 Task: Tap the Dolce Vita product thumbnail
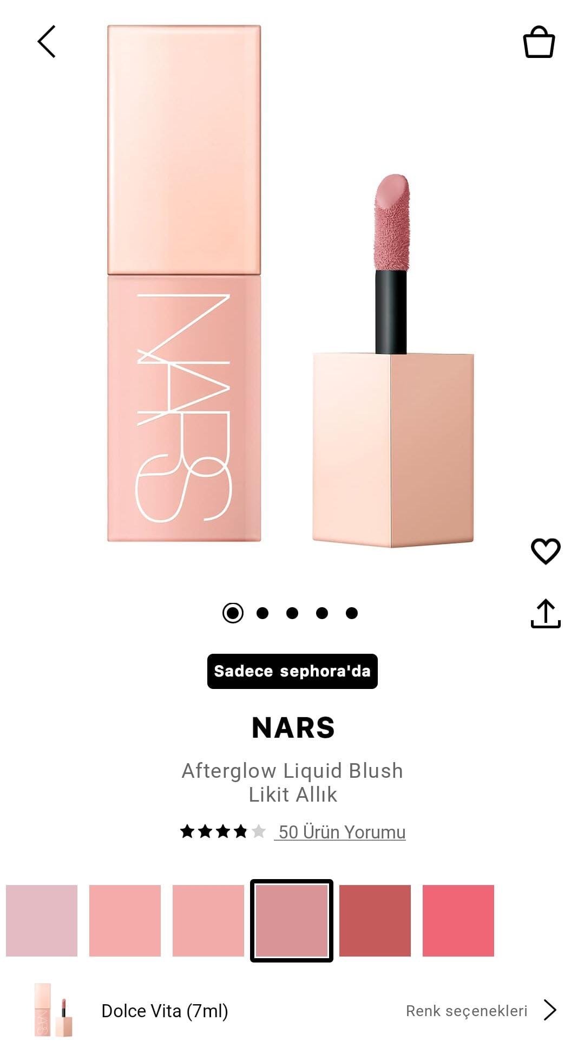coord(53,1010)
